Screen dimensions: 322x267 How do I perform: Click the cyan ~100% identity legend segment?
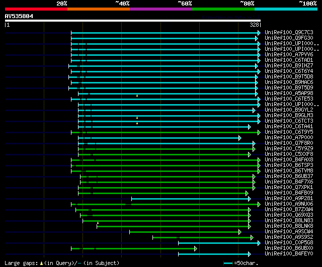pyautogui.click(x=286, y=9)
